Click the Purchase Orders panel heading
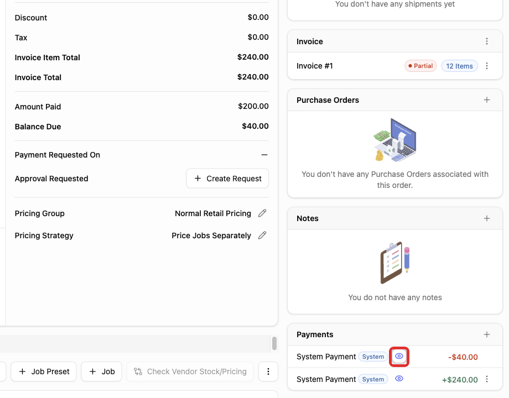 point(328,100)
